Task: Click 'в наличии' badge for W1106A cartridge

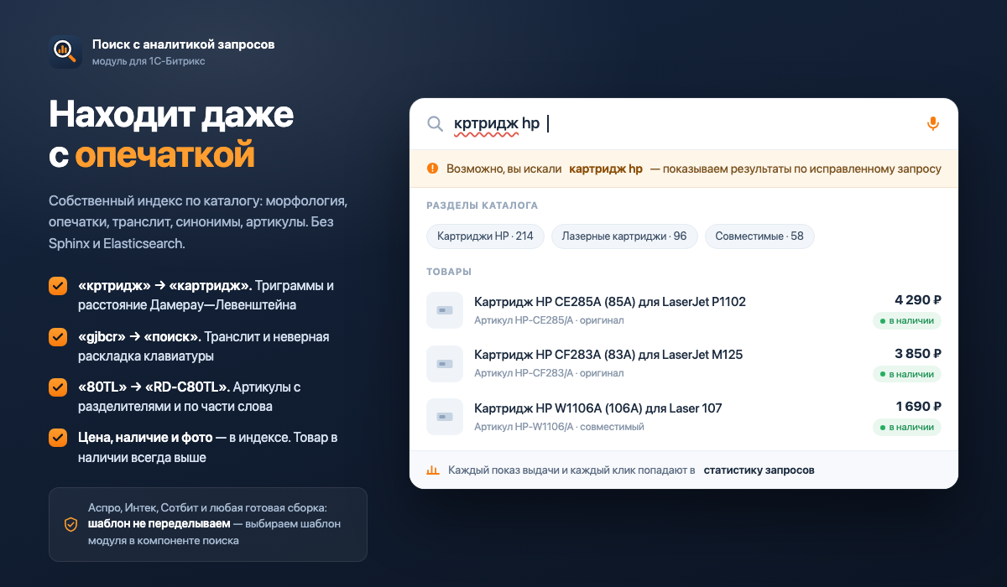Action: [907, 427]
